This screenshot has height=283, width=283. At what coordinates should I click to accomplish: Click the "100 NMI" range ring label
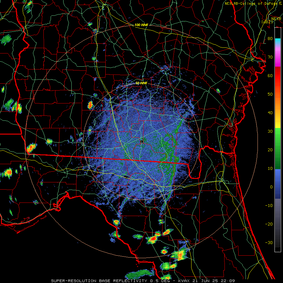[x=141, y=25]
